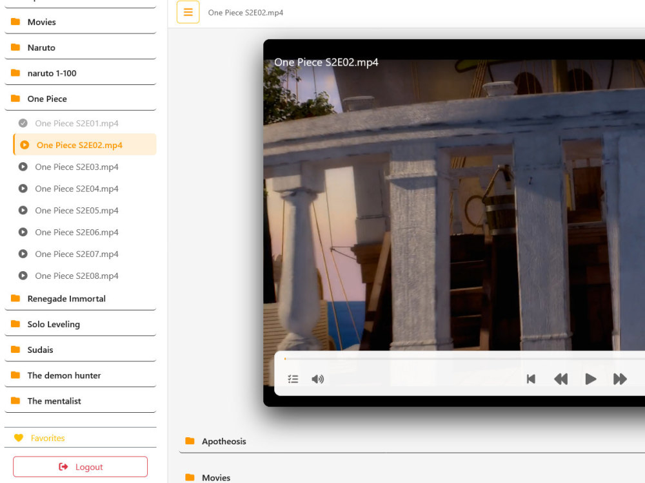Viewport: 645px width, 483px height.
Task: Click the orange play icon beside S2E02
Action: click(x=25, y=145)
